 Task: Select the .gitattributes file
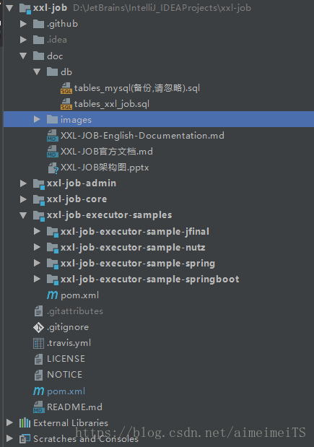tap(75, 311)
